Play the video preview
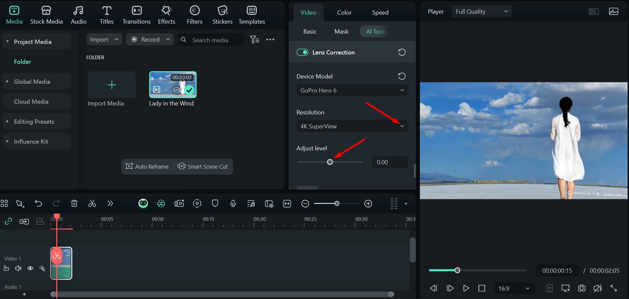The height and width of the screenshot is (299, 629). [x=466, y=288]
